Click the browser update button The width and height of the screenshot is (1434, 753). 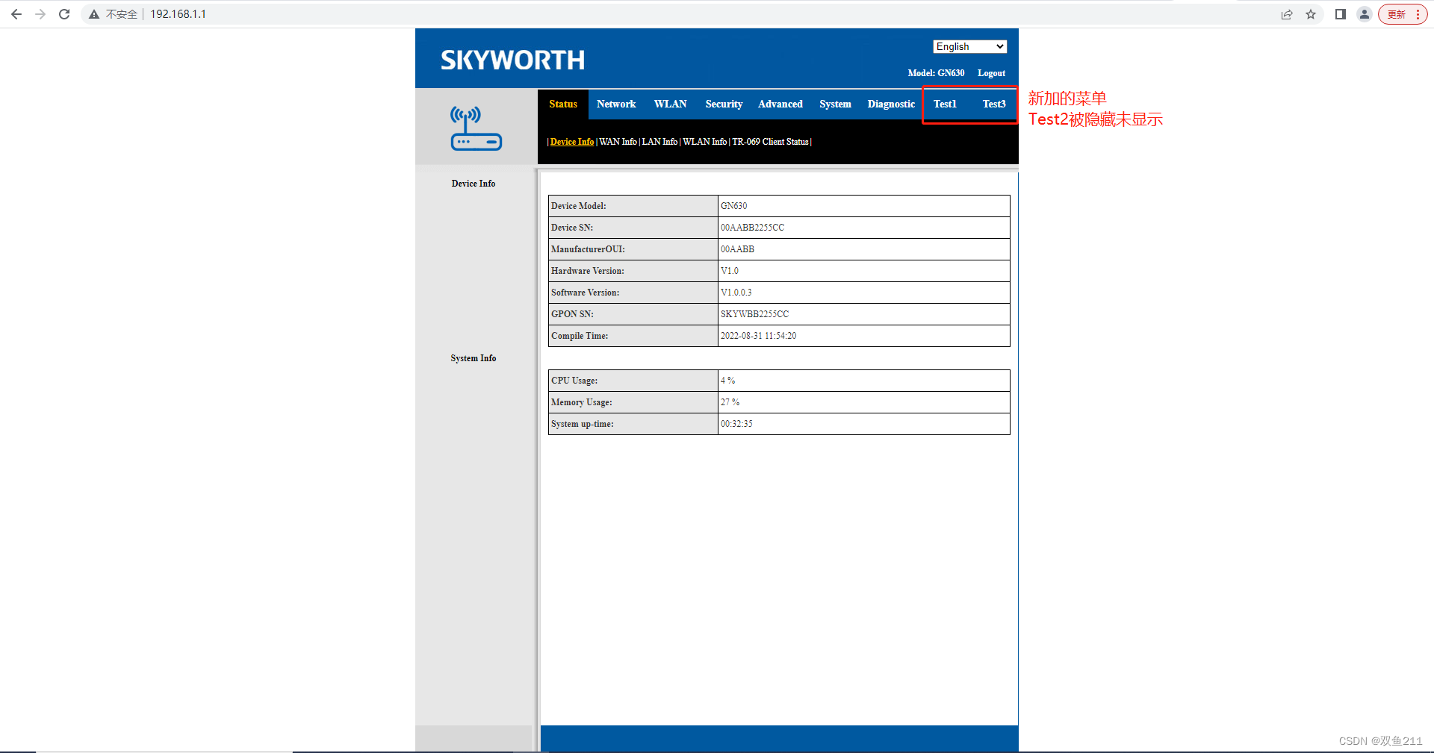tap(1403, 14)
